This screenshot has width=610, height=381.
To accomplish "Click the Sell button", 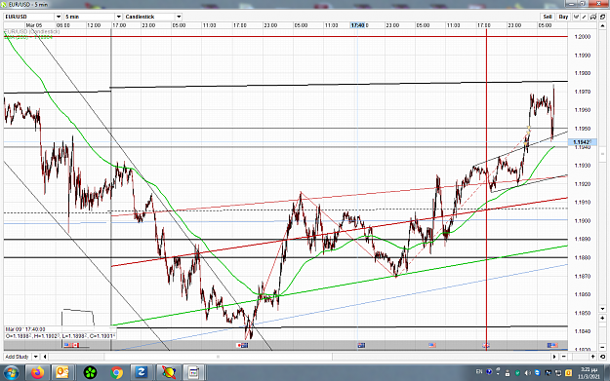I will (x=548, y=17).
